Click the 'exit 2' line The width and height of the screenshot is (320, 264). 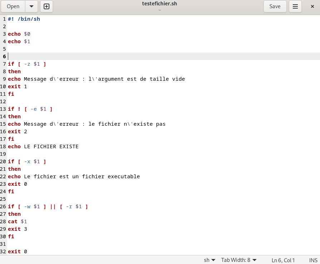(17, 131)
